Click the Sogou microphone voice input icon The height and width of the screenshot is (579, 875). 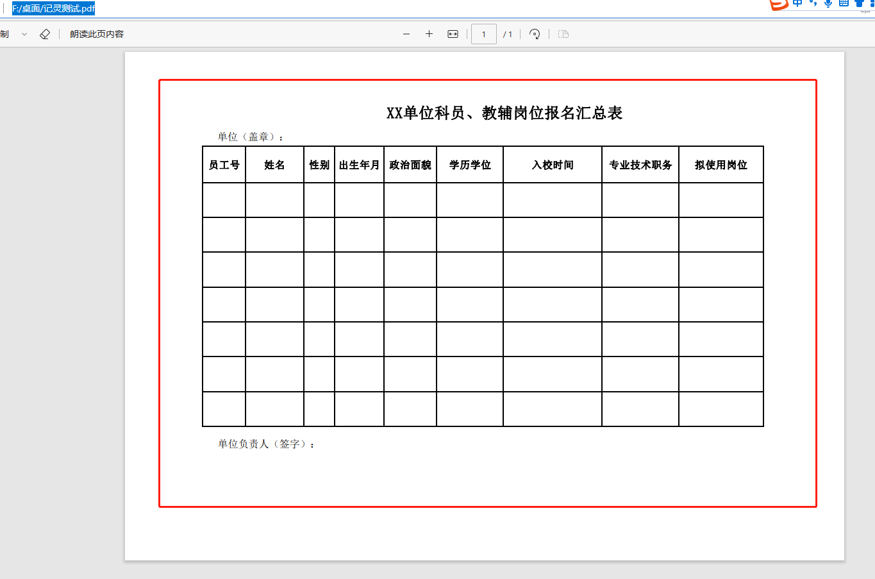828,3
